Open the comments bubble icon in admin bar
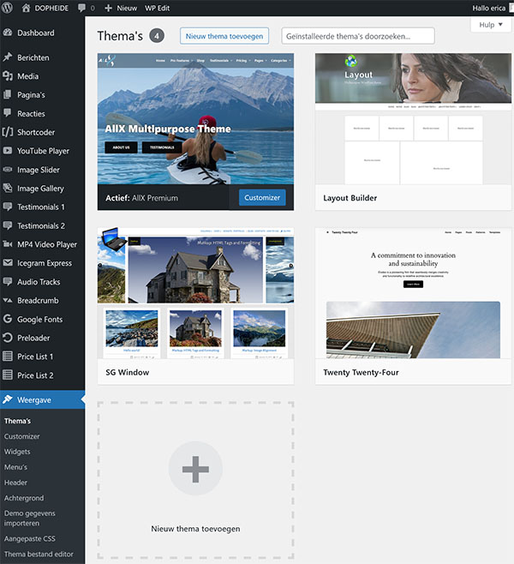 click(82, 8)
